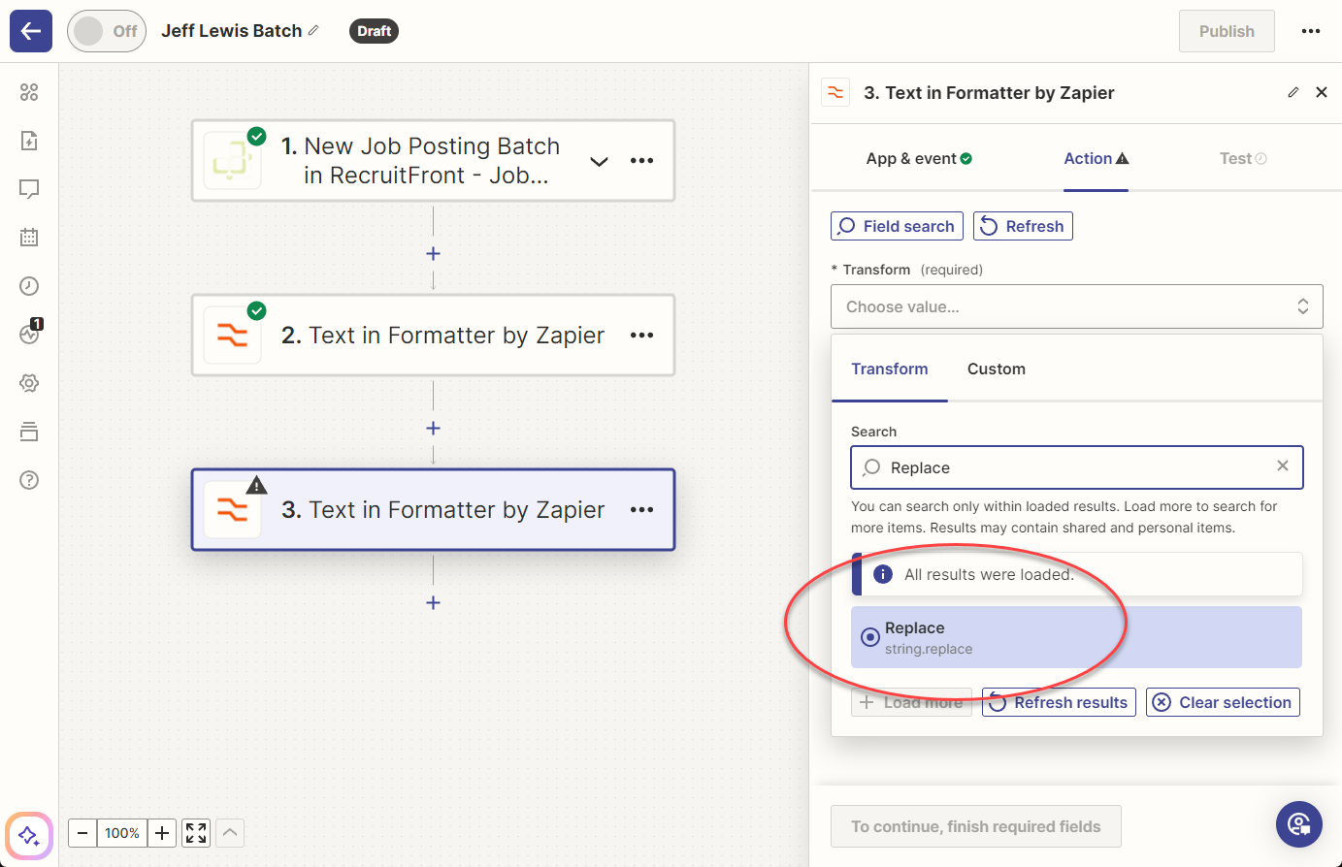
Task: Click the 100% zoom level field
Action: click(x=122, y=833)
